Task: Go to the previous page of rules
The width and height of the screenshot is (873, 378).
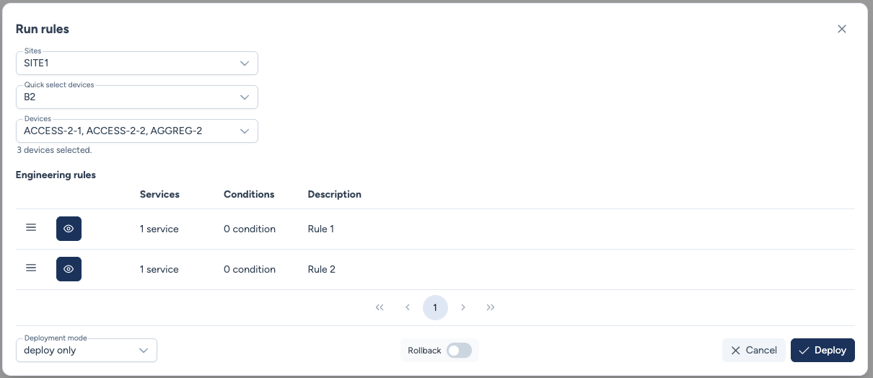Action: (408, 307)
